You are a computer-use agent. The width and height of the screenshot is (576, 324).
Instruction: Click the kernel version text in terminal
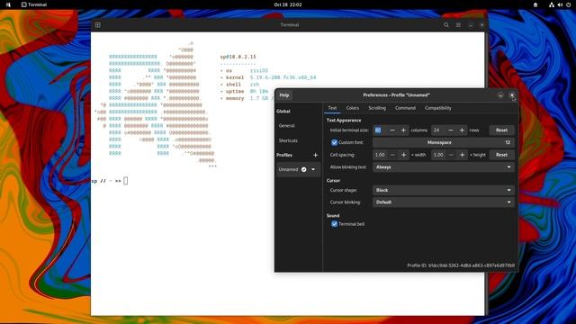[283, 77]
